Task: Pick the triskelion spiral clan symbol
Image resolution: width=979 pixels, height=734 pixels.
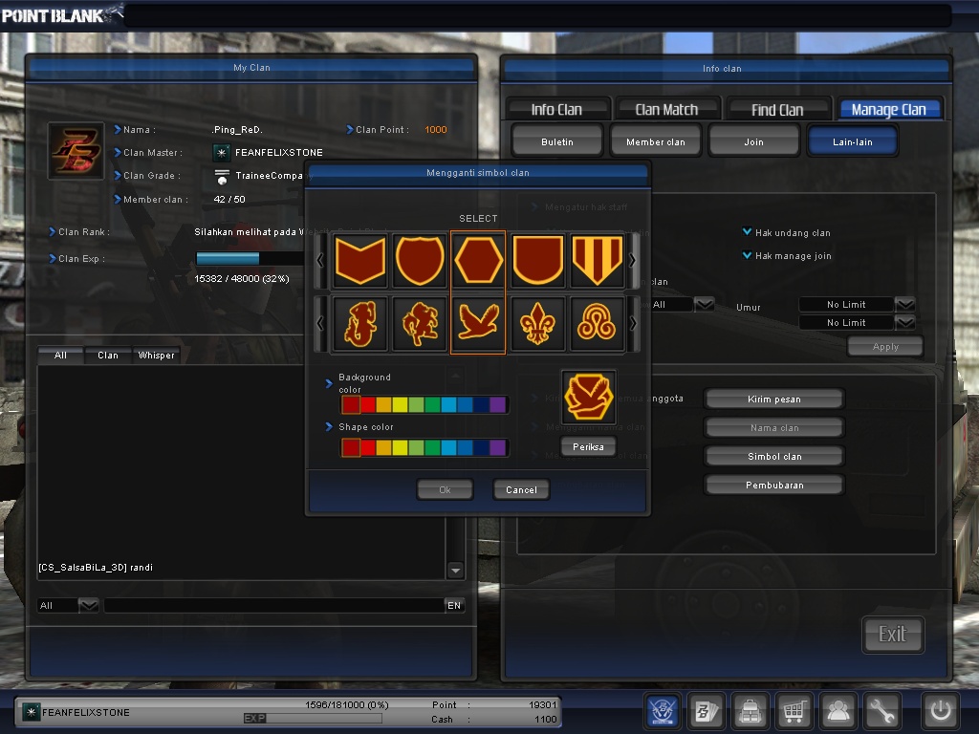Action: click(597, 324)
